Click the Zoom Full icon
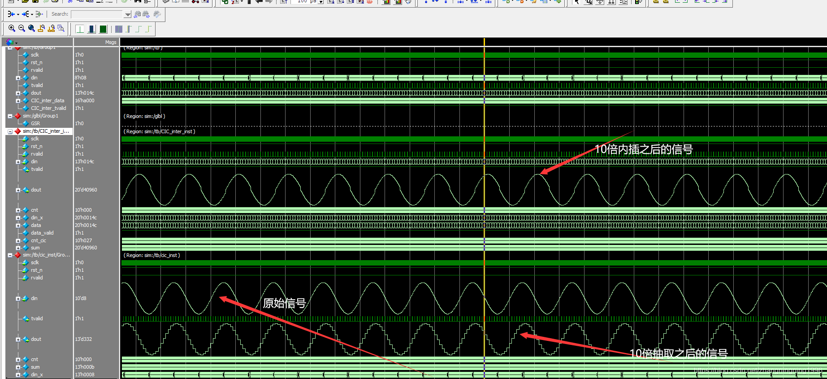Image resolution: width=827 pixels, height=379 pixels. 31,28
